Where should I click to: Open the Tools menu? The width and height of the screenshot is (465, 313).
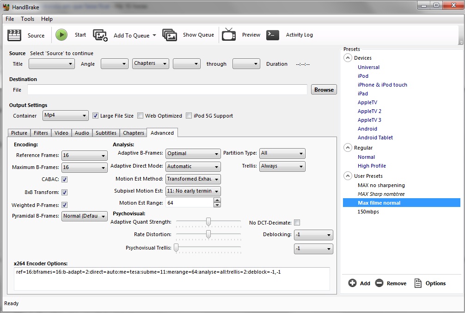(27, 19)
